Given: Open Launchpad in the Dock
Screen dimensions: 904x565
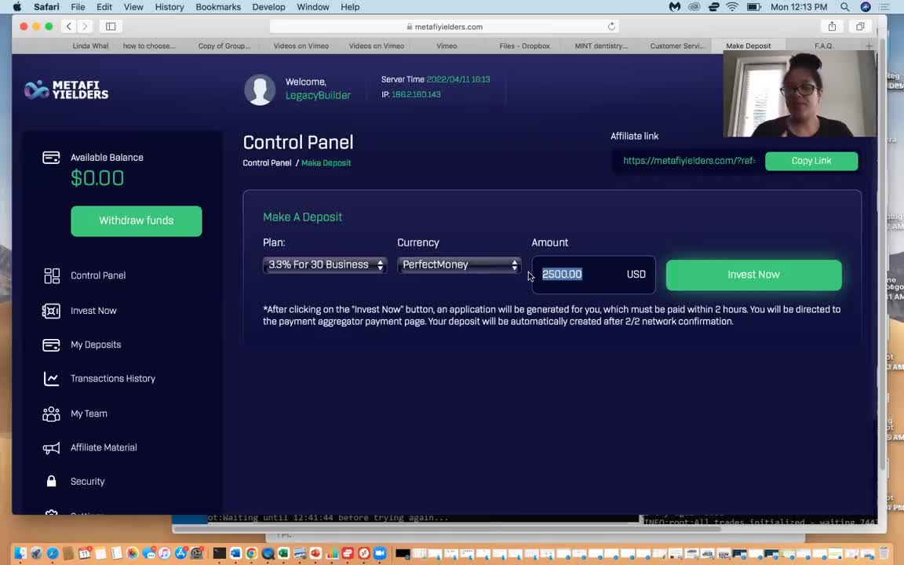Looking at the screenshot, I should (x=36, y=553).
